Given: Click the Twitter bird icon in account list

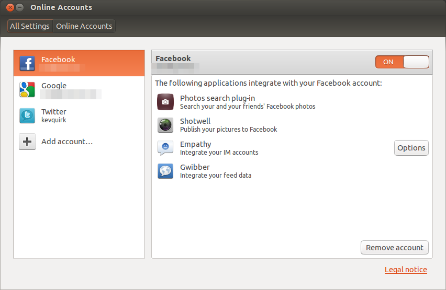Looking at the screenshot, I should pyautogui.click(x=27, y=115).
